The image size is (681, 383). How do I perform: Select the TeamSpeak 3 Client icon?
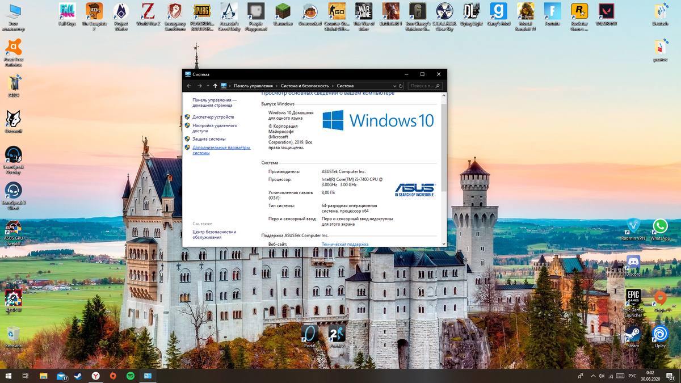[13, 196]
